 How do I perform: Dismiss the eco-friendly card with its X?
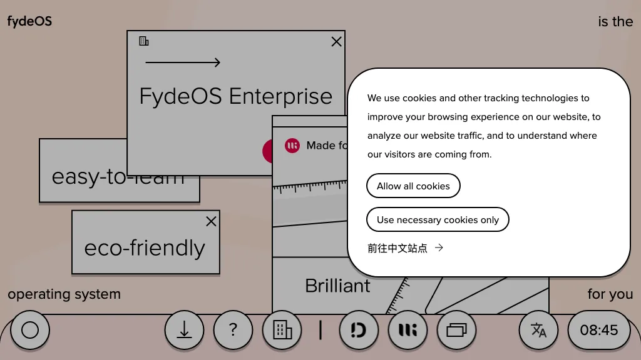pyautogui.click(x=211, y=221)
